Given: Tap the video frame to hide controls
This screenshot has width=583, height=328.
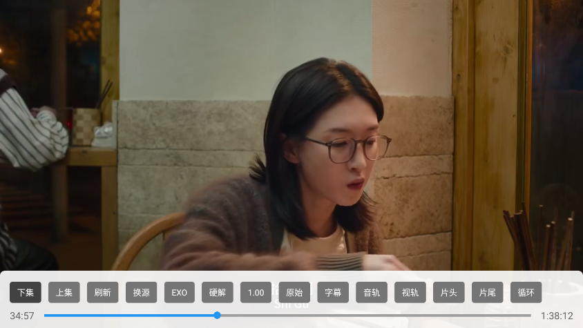Looking at the screenshot, I should pyautogui.click(x=290, y=138).
